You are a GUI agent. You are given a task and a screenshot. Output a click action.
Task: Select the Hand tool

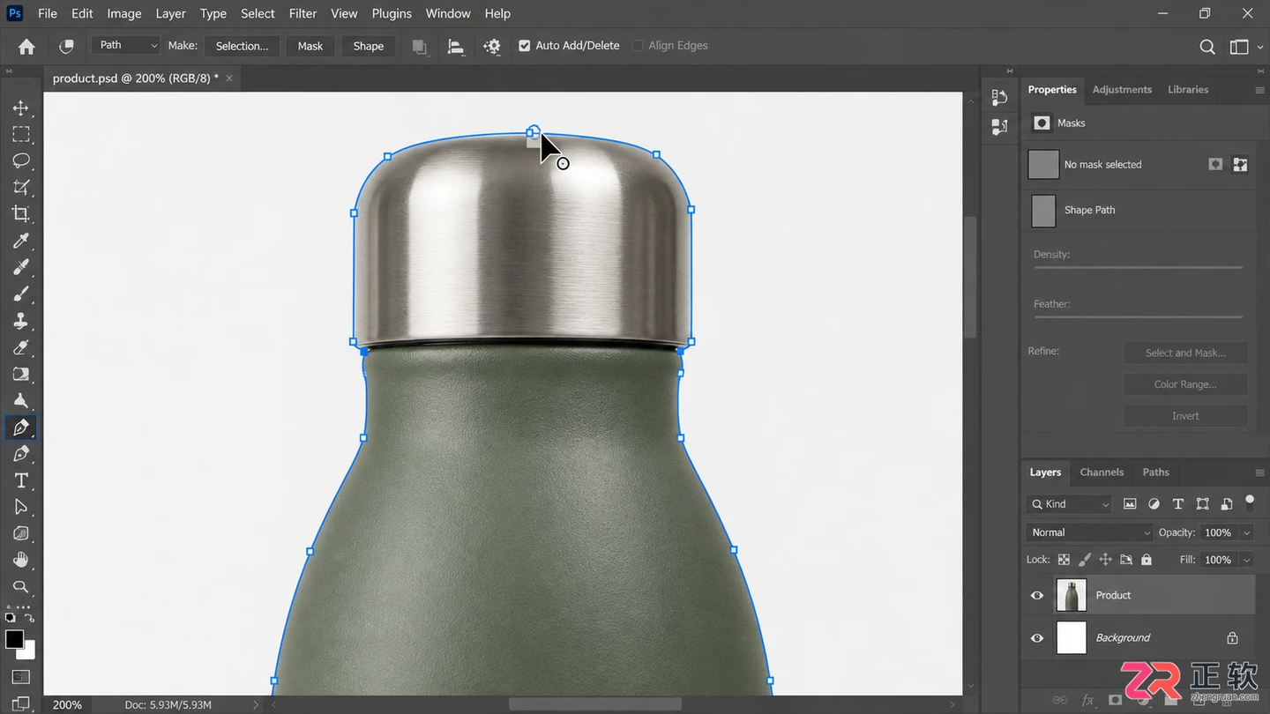tap(20, 560)
